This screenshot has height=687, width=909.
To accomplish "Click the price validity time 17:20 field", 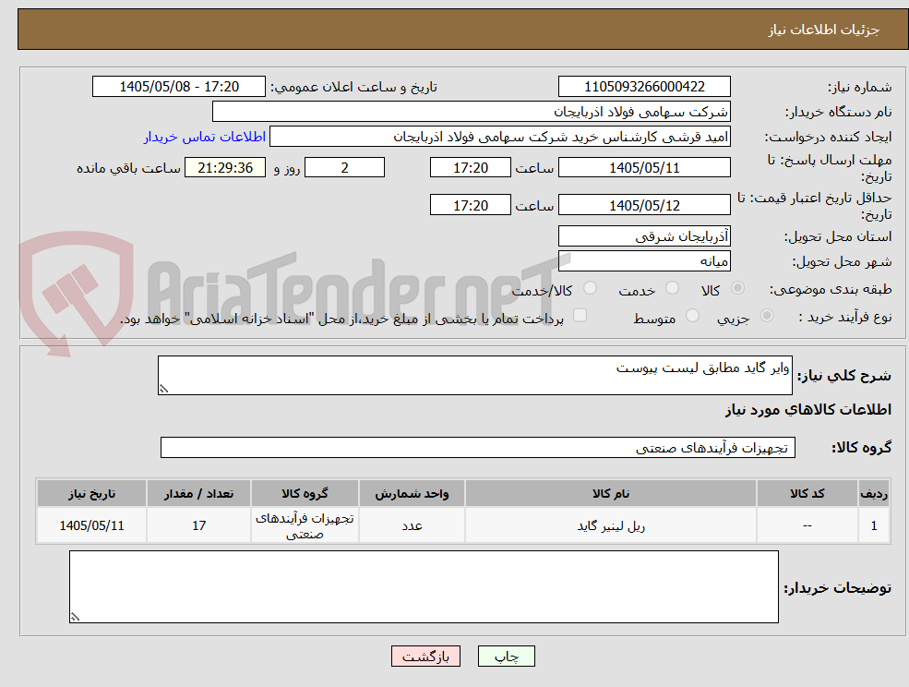I will pyautogui.click(x=470, y=205).
